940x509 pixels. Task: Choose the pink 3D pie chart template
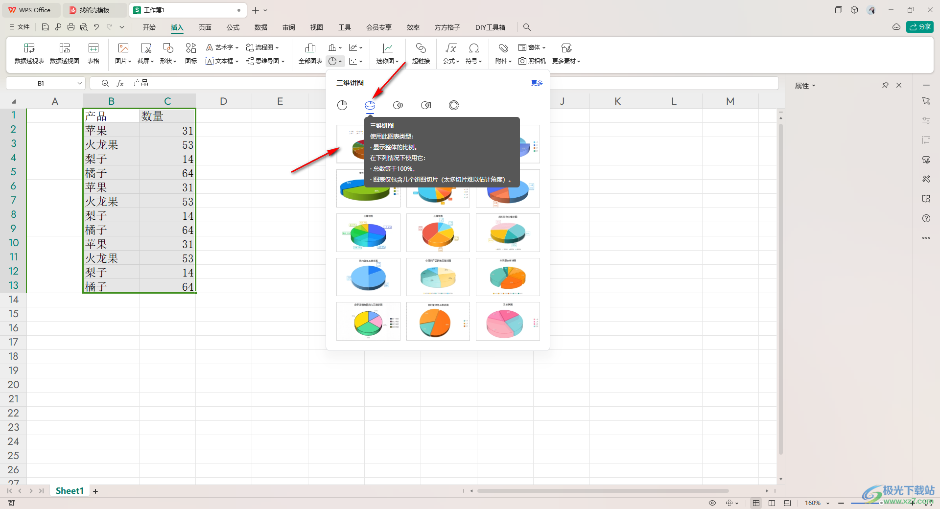pyautogui.click(x=508, y=321)
